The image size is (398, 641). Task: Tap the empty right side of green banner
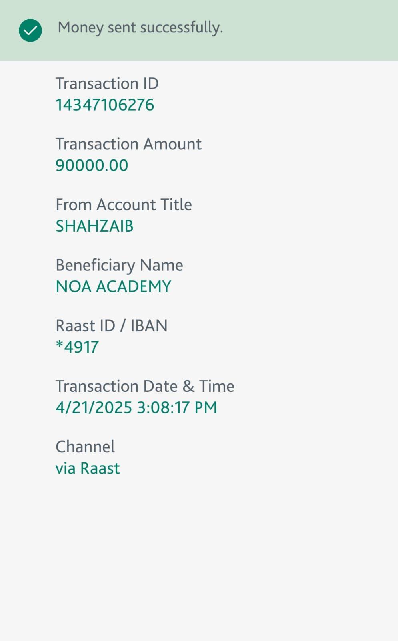320,30
